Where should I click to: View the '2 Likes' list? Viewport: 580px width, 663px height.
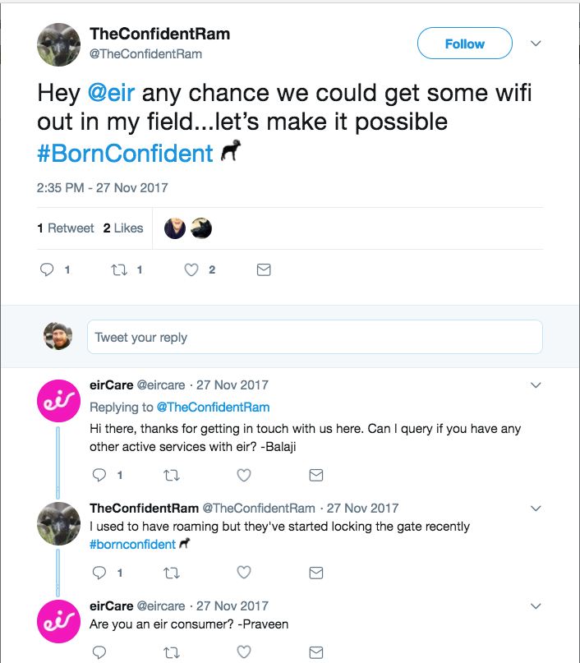[123, 228]
